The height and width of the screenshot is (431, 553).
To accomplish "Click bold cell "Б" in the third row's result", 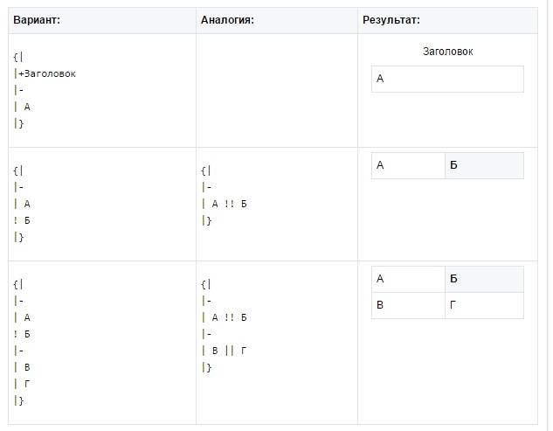I will [484, 279].
